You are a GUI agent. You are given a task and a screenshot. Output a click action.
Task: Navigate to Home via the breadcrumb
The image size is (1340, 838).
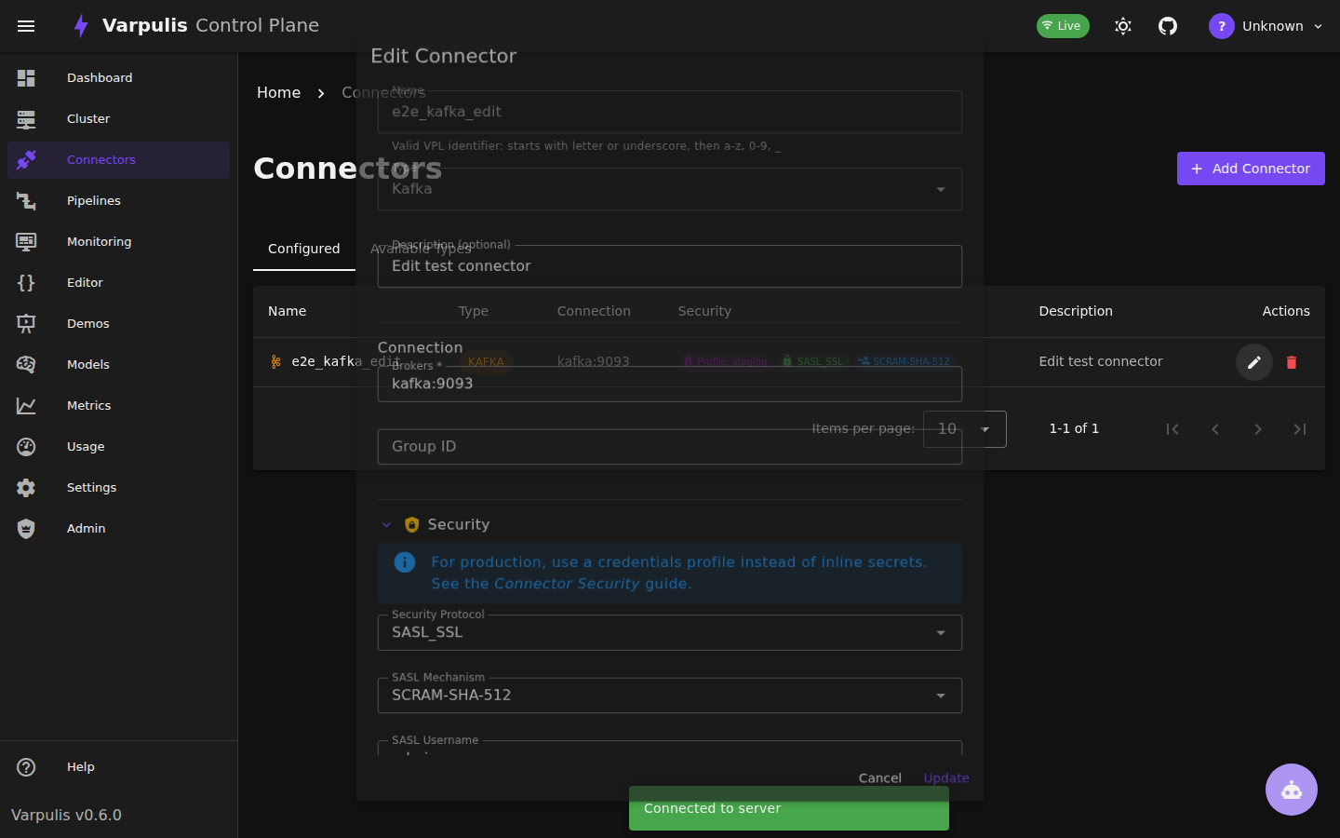(x=278, y=92)
